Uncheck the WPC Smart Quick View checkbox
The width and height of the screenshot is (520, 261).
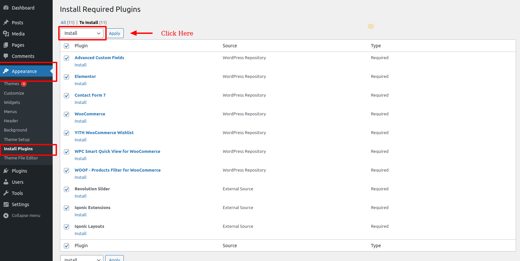(x=66, y=152)
